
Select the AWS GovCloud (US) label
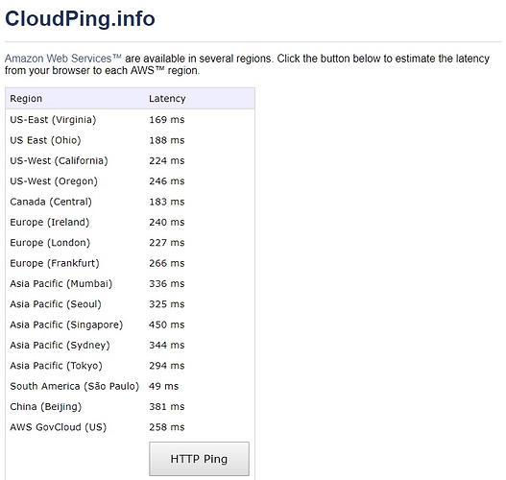click(58, 427)
